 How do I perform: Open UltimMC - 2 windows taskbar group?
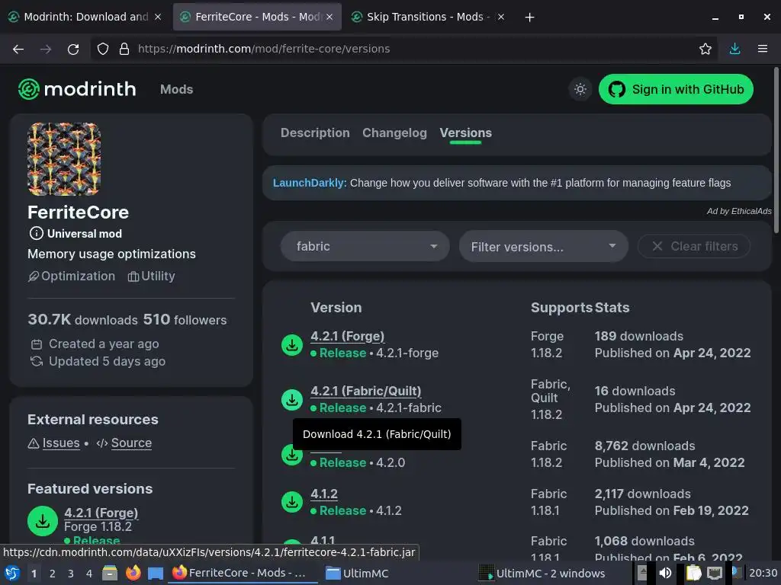543,573
